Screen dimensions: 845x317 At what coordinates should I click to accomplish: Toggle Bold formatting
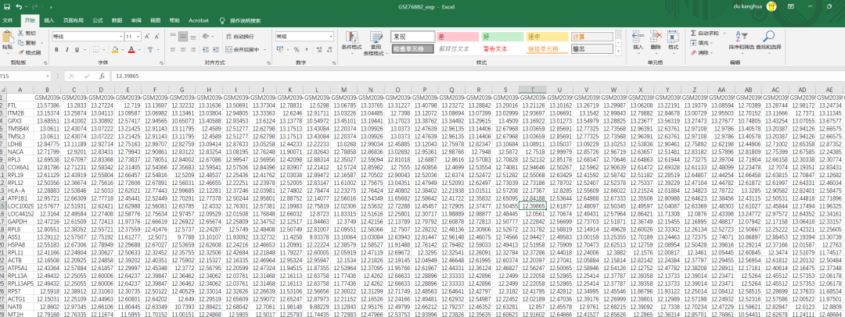tap(56, 49)
